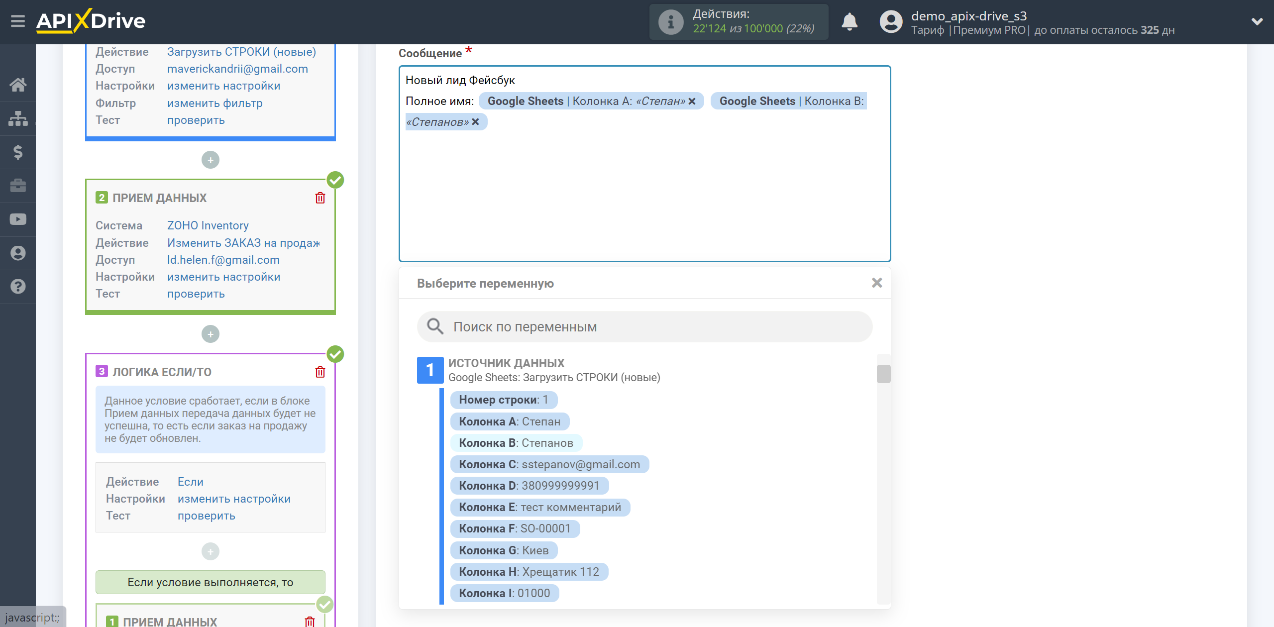This screenshot has height=627, width=1274.
Task: Click the Если action link
Action: click(191, 482)
